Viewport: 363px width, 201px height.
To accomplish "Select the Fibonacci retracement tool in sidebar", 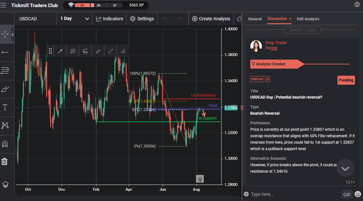I will [x=5, y=71].
